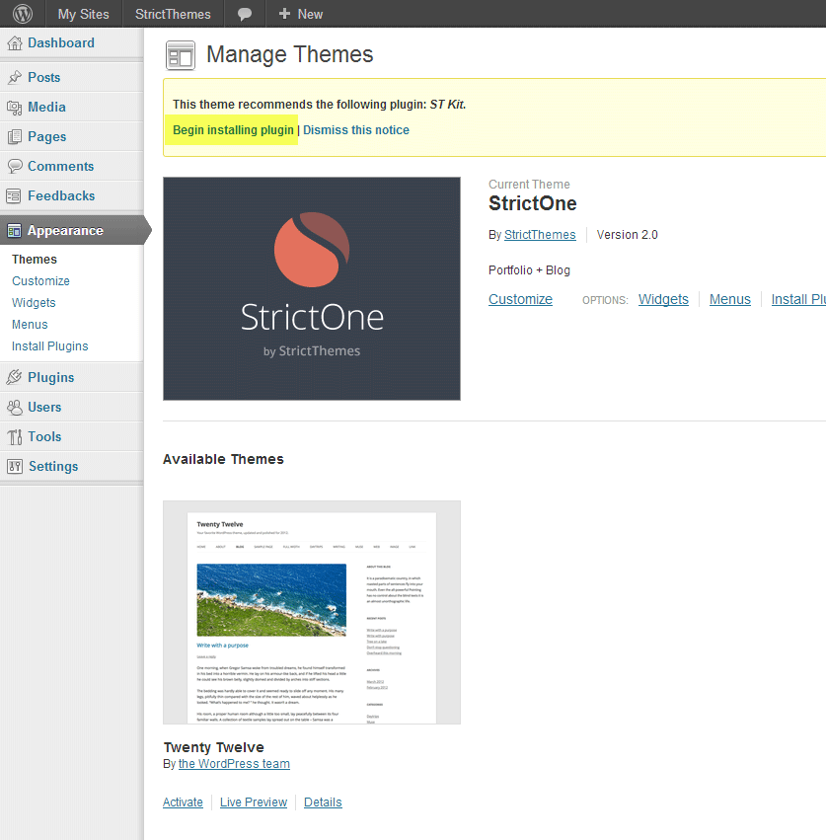Click the Posts pushpin icon
Screen dimensions: 826x840
point(15,78)
